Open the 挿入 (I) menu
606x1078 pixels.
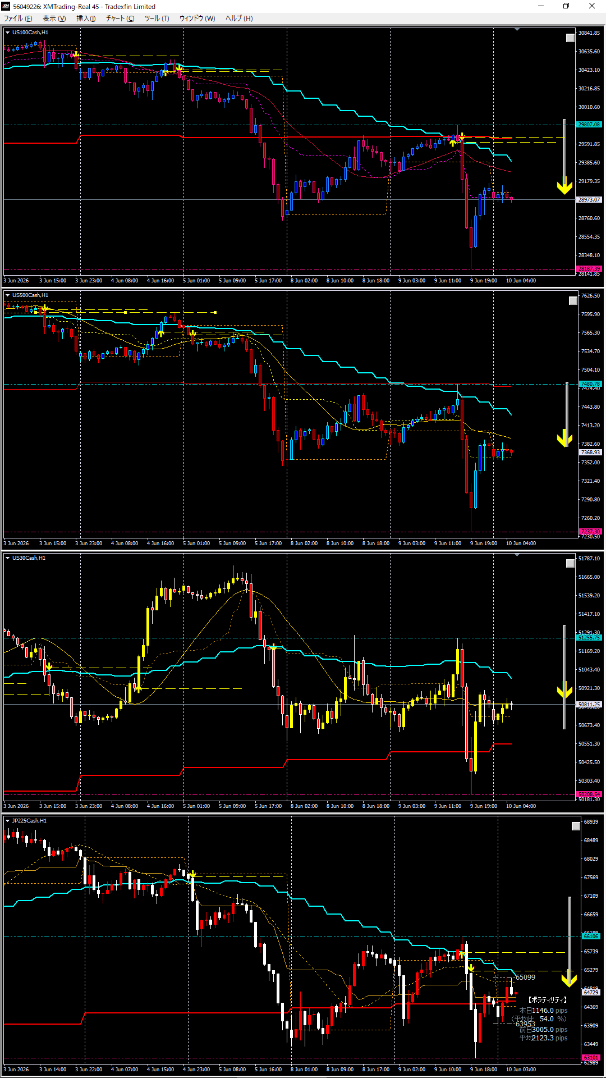(x=86, y=19)
